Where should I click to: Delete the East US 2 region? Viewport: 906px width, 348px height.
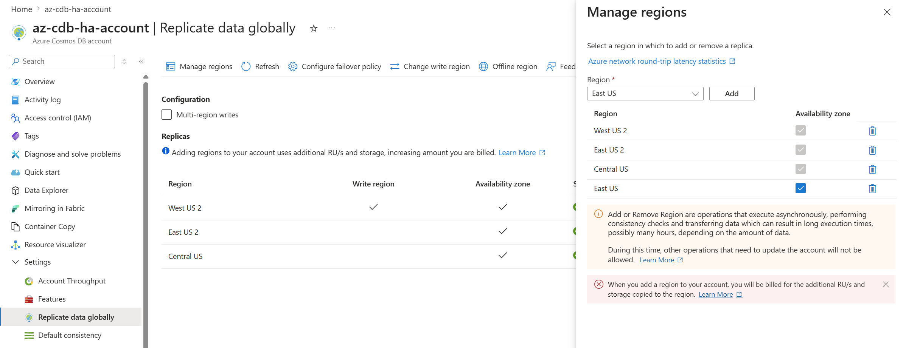coord(872,150)
